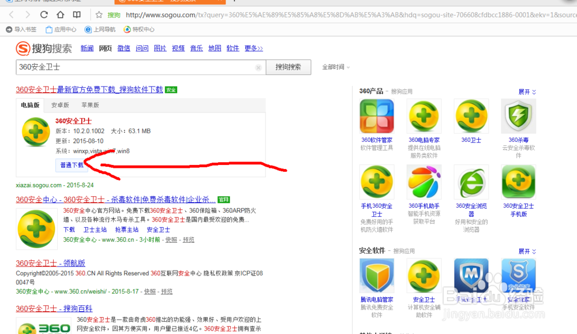The image size is (577, 334).
Task: Click 预览 link for 360.cn/weishi result
Action: tap(167, 292)
